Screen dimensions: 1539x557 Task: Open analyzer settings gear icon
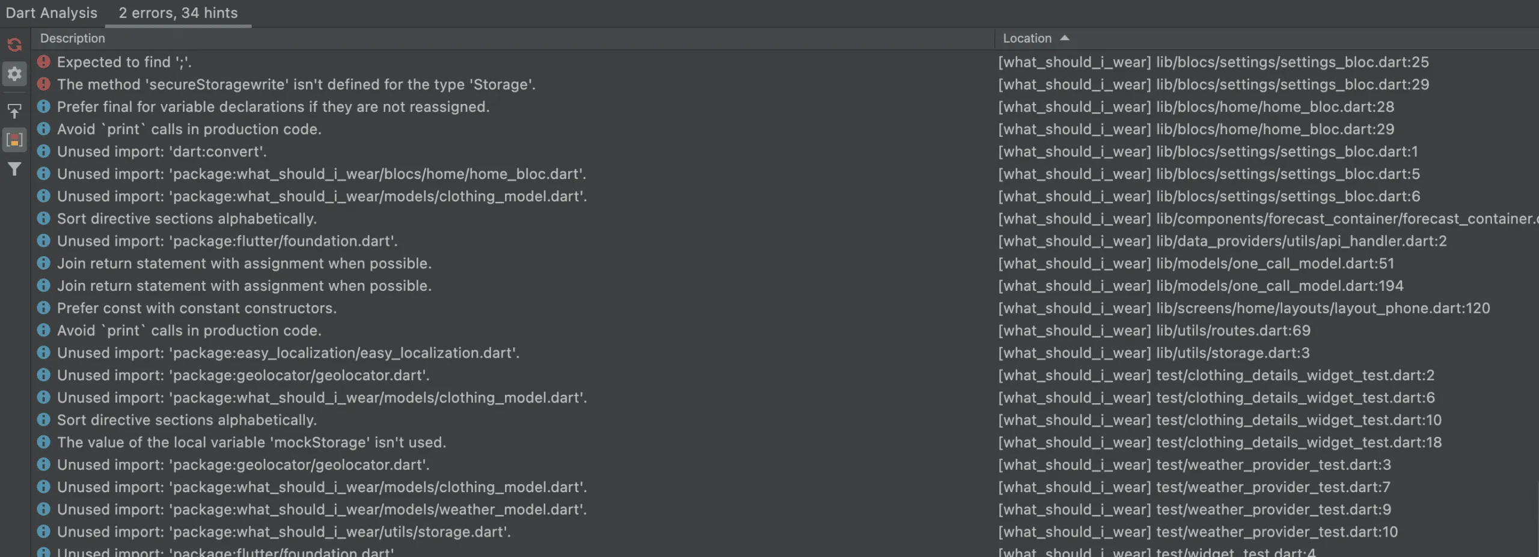[14, 74]
